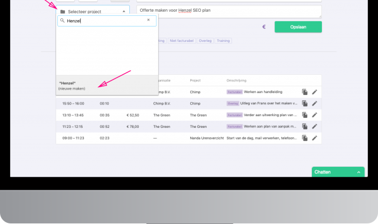Screen dimensions: 378x224
Task: Click the 15:50 – 16:00 time cell
Action: point(73,104)
